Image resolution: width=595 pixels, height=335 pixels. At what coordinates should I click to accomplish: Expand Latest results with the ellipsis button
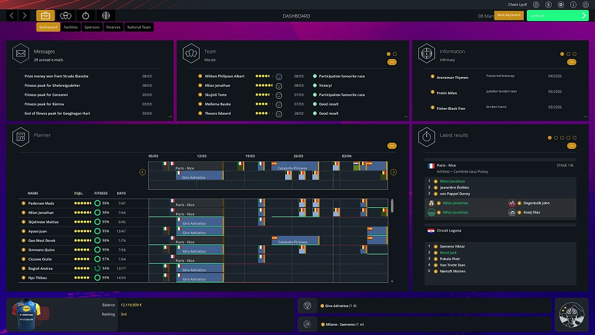[x=571, y=146]
